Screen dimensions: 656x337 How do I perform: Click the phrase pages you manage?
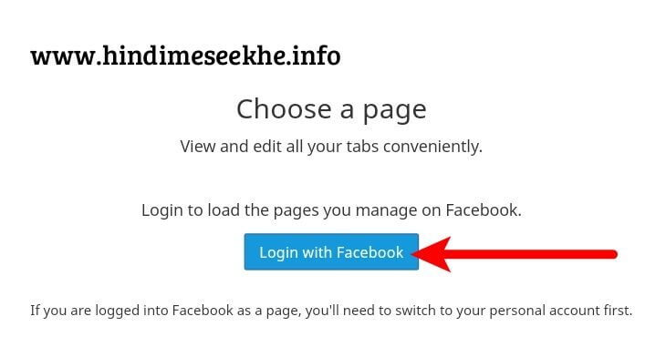click(x=345, y=210)
